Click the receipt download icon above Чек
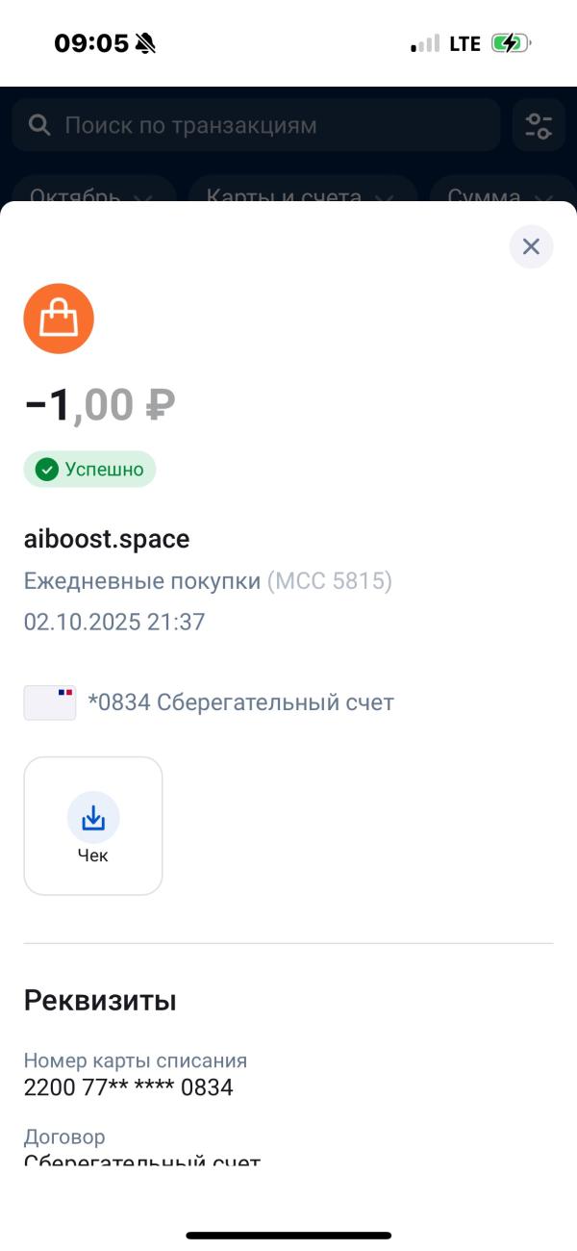The width and height of the screenshot is (577, 1251). coord(92,816)
